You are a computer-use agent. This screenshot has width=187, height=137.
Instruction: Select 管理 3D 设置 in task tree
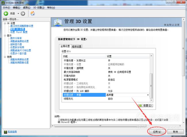(18, 29)
